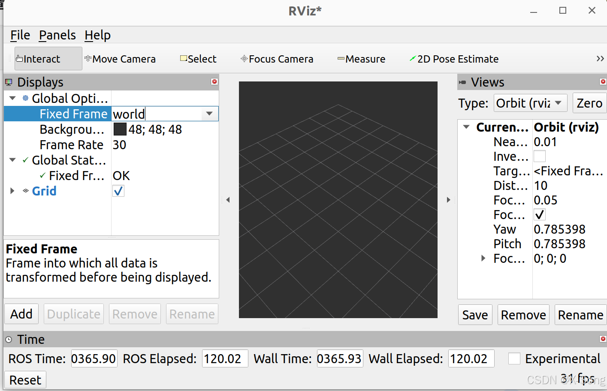Select the Interact tool
The width and height of the screenshot is (607, 391).
(48, 59)
